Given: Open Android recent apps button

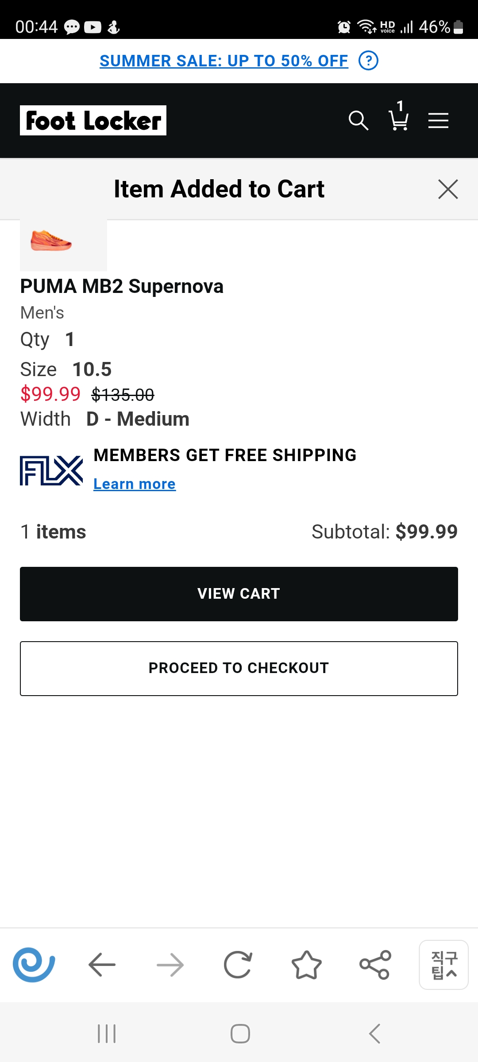Looking at the screenshot, I should (107, 1034).
